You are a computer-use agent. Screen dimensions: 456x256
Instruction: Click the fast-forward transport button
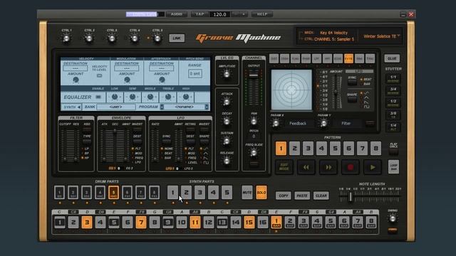pyautogui.click(x=328, y=167)
